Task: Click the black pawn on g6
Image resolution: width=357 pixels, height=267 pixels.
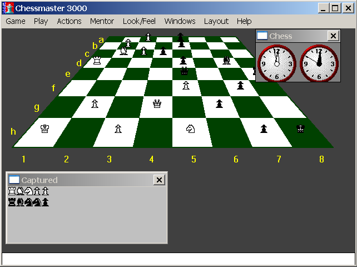Action: (x=219, y=103)
